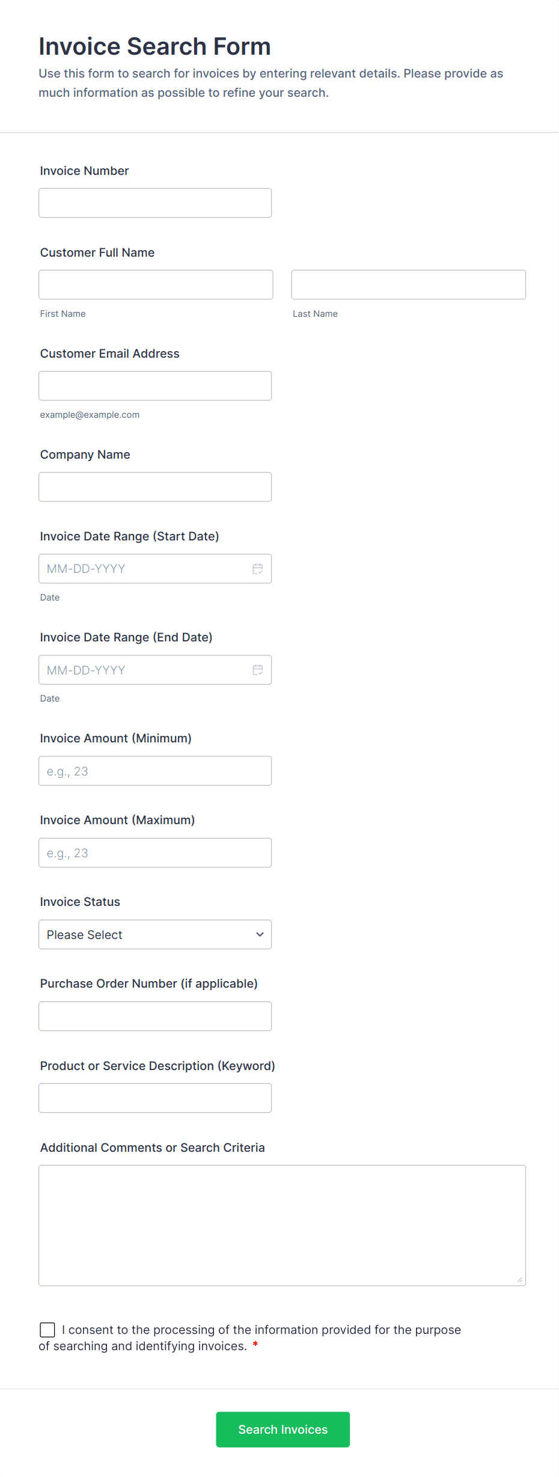Screen dimensions: 559x1477
Task: Click the Invoice Amount Minimum field
Action: tap(154, 770)
